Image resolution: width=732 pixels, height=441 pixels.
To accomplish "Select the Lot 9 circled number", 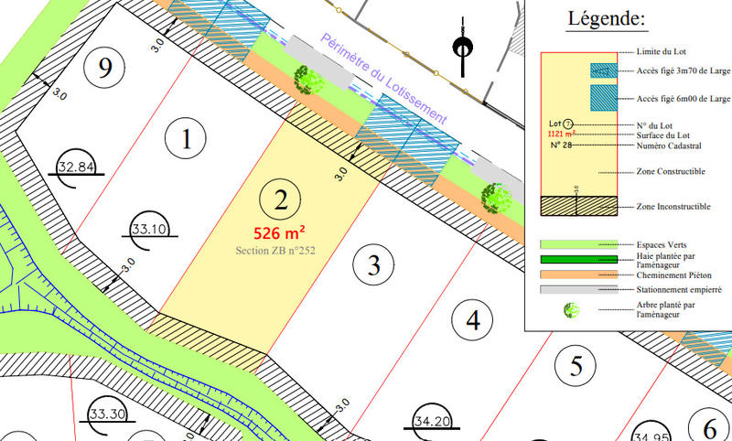I will [x=104, y=67].
